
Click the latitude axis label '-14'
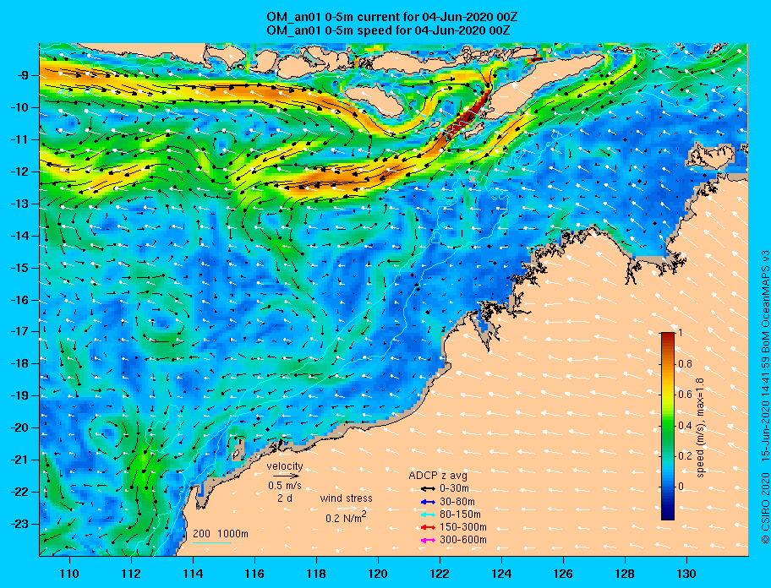coord(20,236)
